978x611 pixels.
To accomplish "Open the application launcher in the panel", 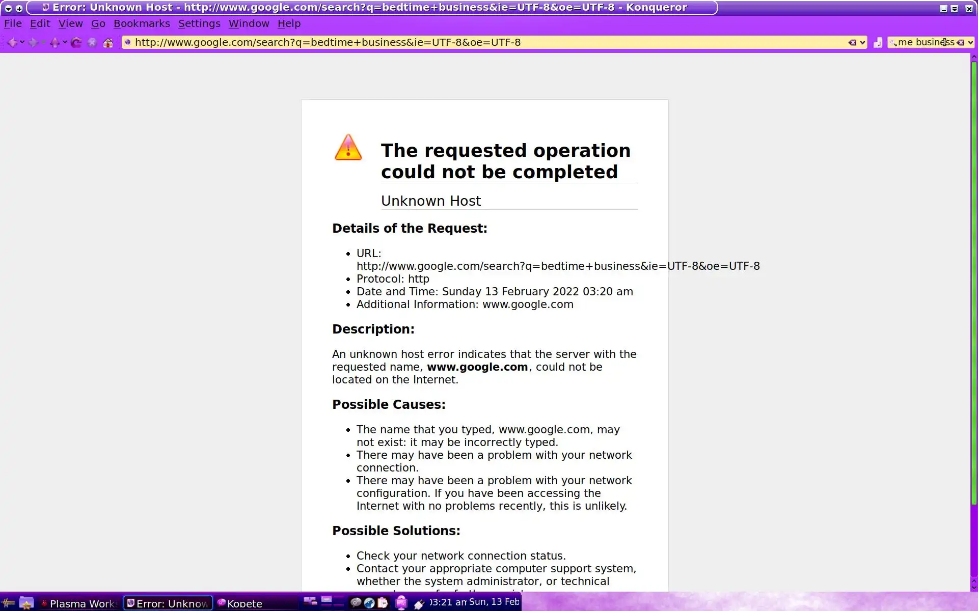I will [x=8, y=603].
